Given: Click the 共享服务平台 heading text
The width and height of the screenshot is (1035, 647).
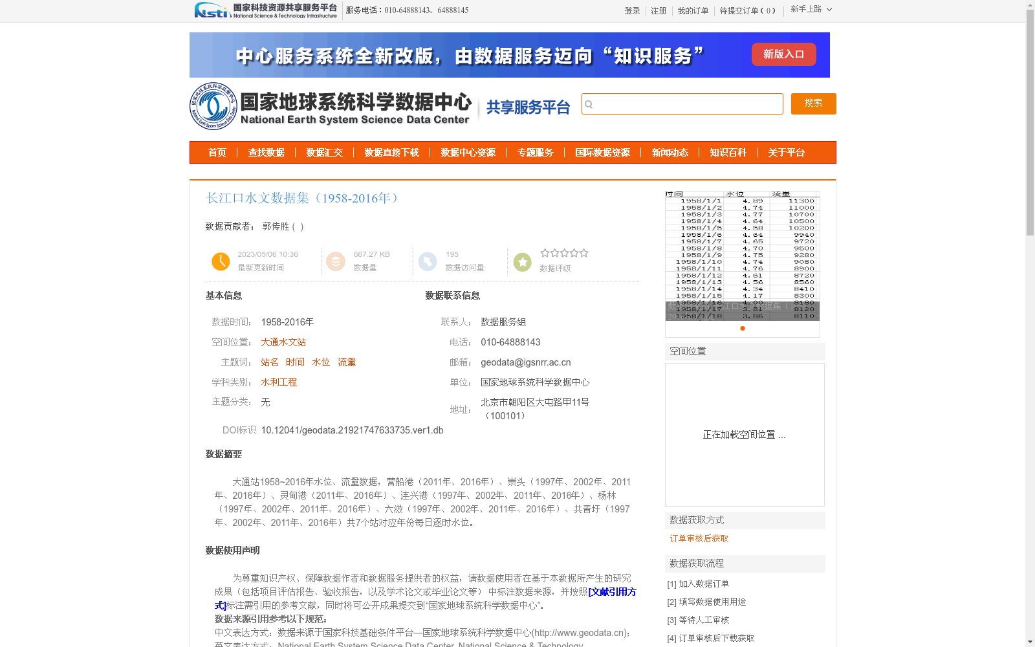Looking at the screenshot, I should coord(528,107).
